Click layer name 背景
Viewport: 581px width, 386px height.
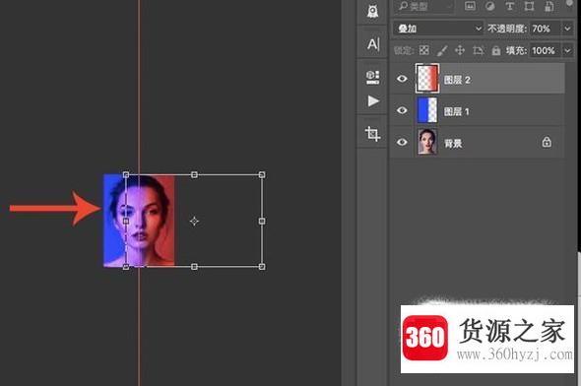[453, 144]
